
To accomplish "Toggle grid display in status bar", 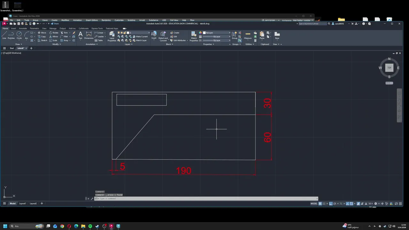I will pyautogui.click(x=320, y=203).
